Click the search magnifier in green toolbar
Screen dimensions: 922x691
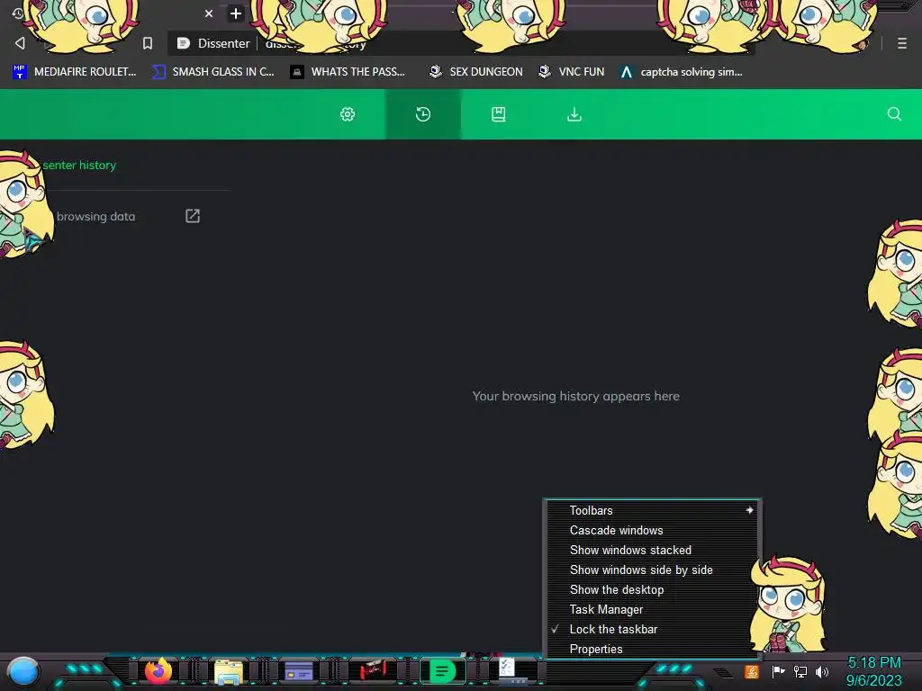pyautogui.click(x=894, y=114)
